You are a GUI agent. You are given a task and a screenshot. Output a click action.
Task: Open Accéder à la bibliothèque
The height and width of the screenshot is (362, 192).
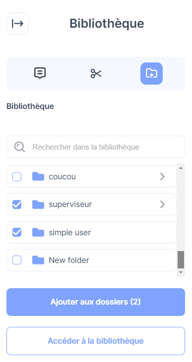[96, 341]
